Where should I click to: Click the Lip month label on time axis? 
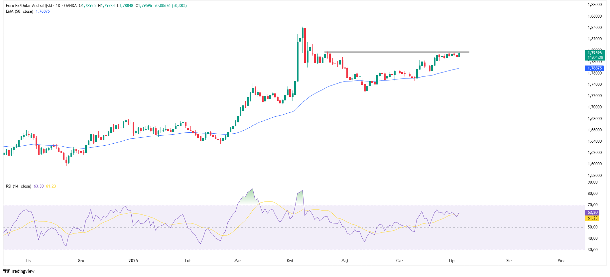click(452, 261)
